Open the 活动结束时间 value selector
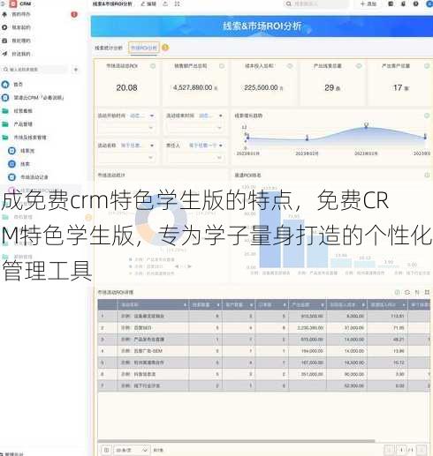 195,128
